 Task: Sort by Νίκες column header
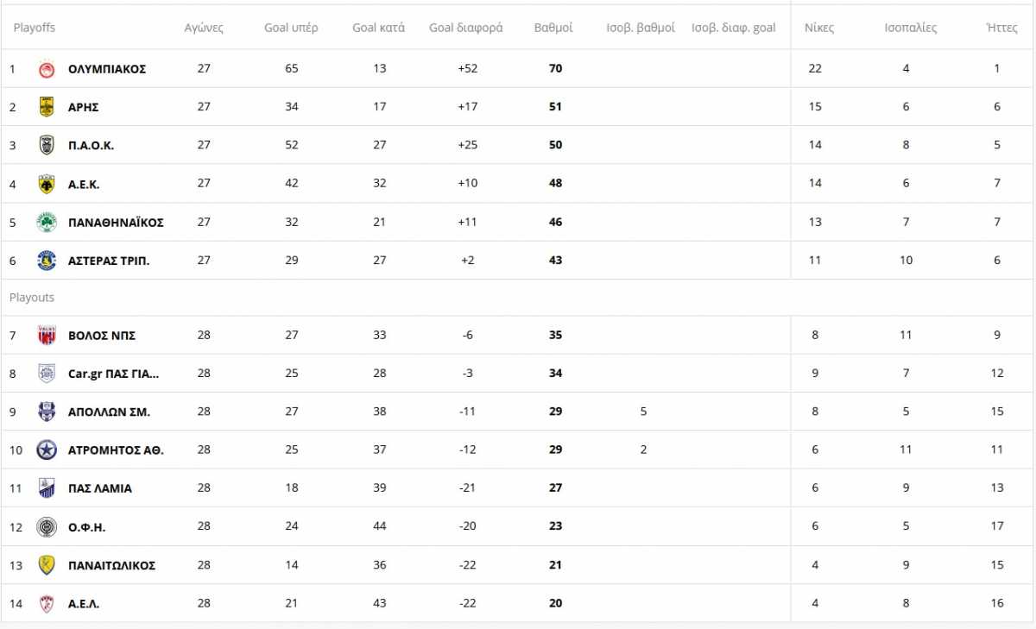[819, 28]
